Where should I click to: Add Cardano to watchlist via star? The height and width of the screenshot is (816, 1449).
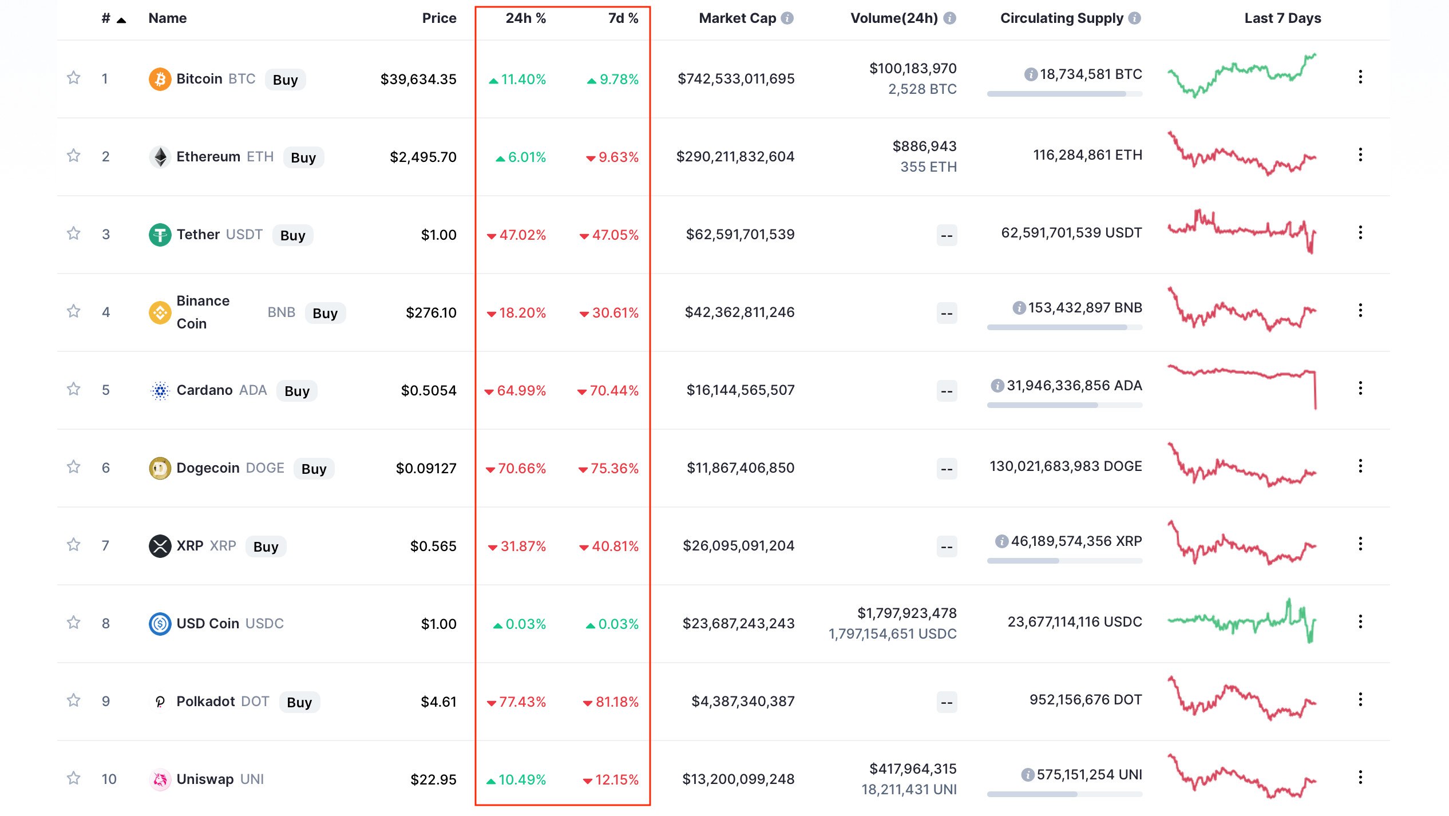(x=73, y=389)
